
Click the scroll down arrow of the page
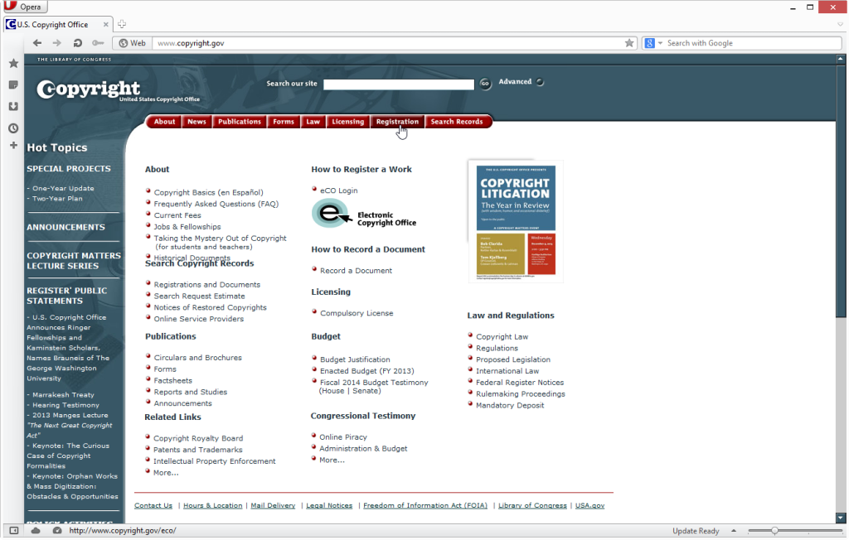[841, 518]
